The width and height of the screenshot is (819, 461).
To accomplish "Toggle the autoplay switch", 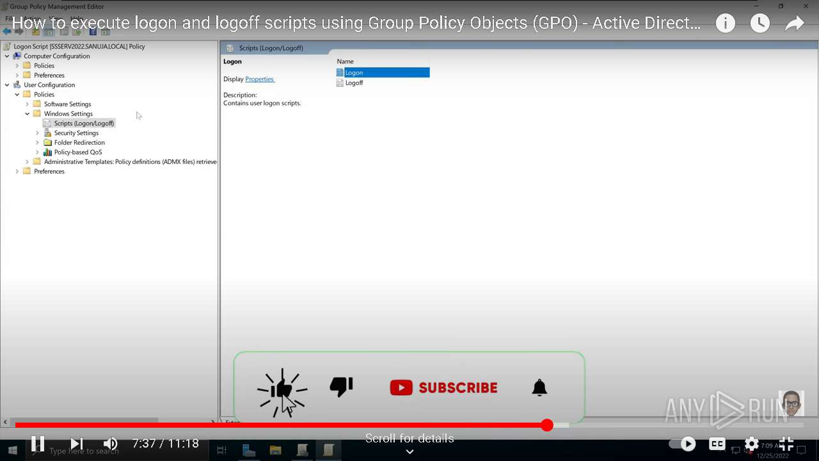I will coord(682,443).
